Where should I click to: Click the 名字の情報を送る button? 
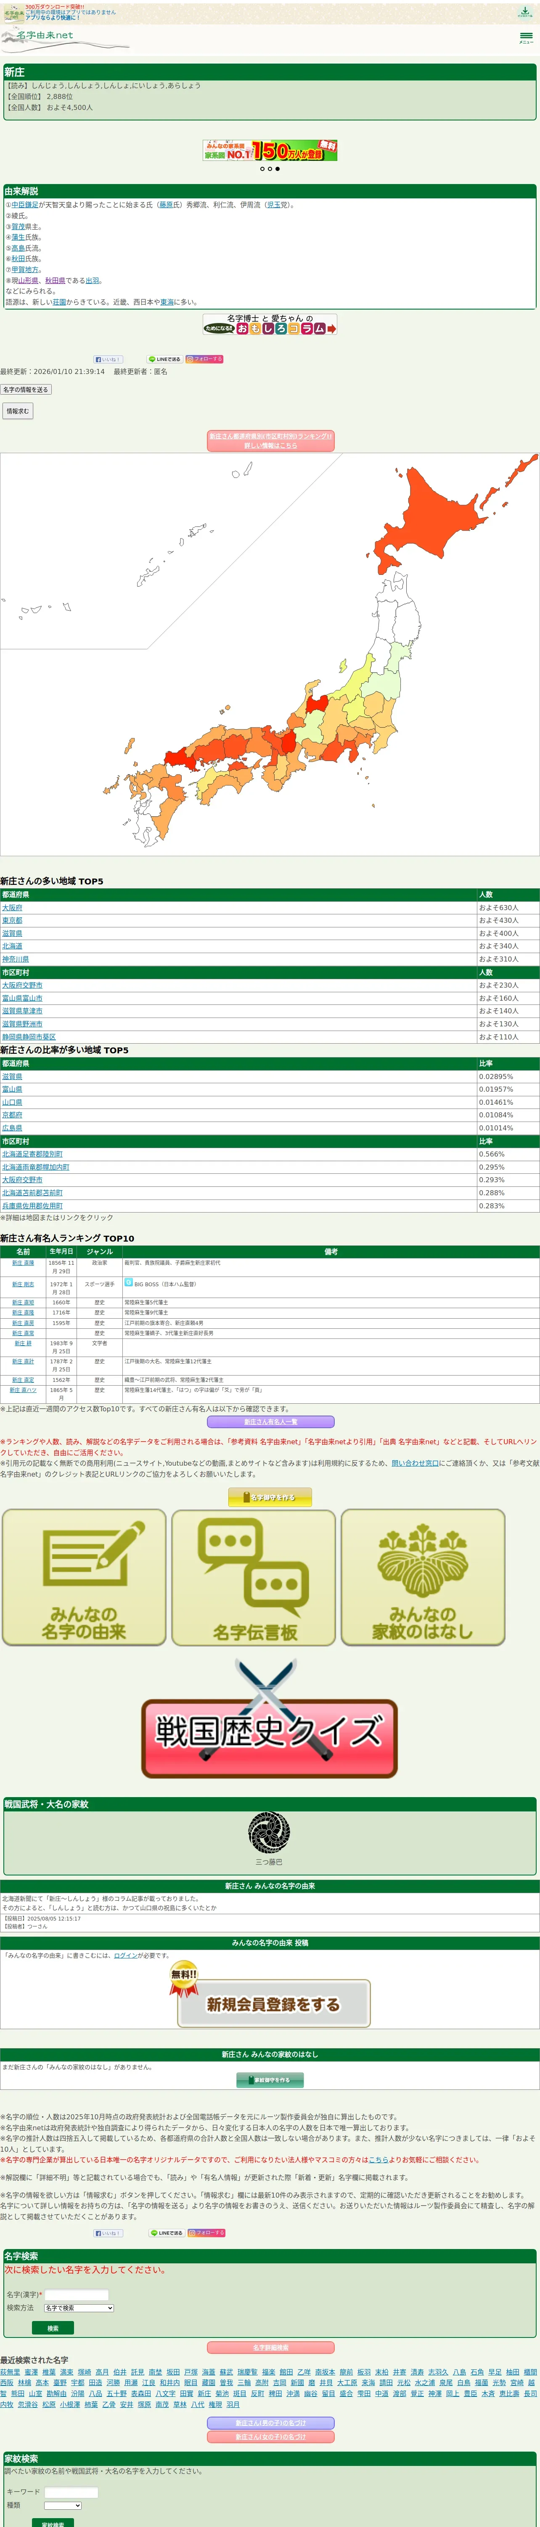point(26,390)
